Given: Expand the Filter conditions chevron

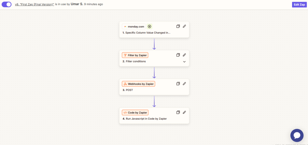Looking at the screenshot, I should 184,62.
